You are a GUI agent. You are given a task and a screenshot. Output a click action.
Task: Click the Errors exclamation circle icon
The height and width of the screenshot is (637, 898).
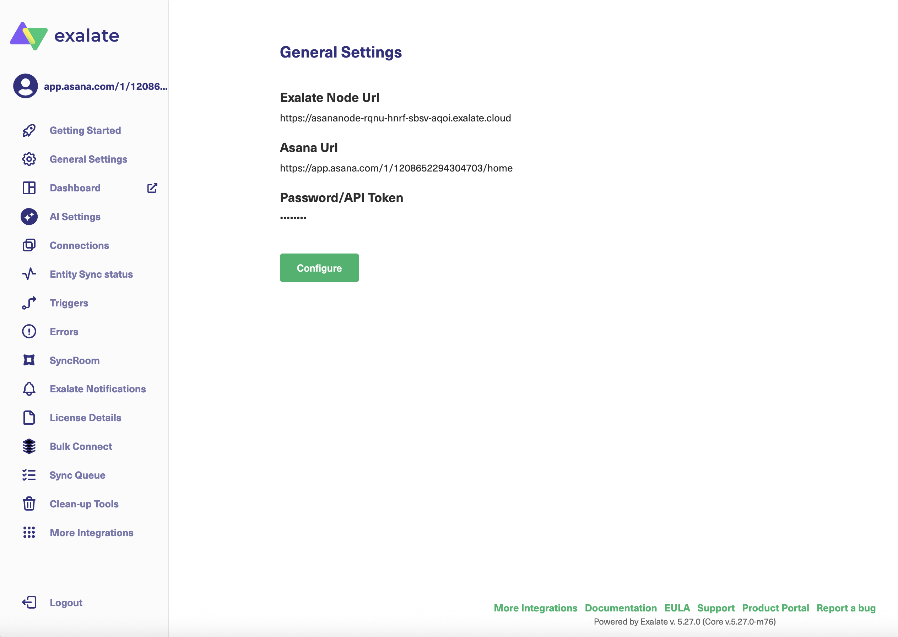pos(29,332)
